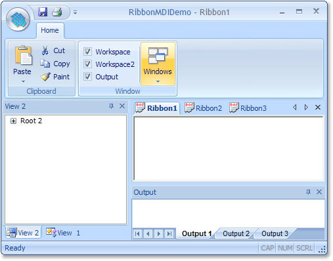Click the CAP status bar indicator
The image size is (333, 261).
(267, 248)
